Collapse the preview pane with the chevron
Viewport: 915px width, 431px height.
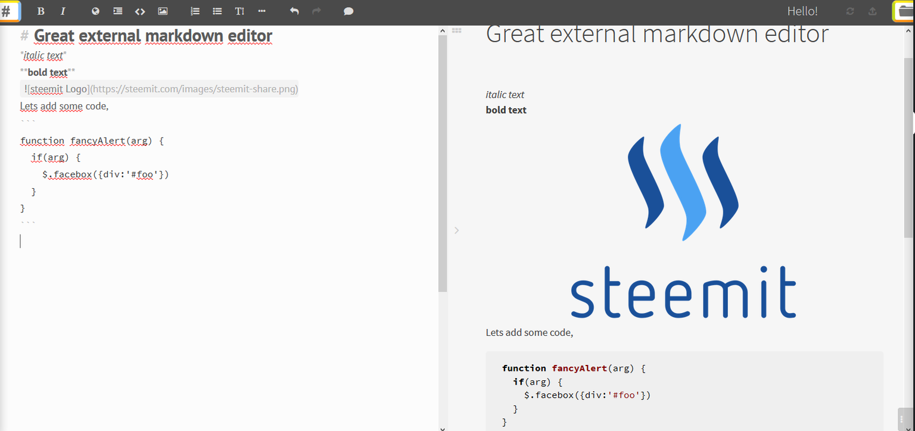pyautogui.click(x=456, y=230)
